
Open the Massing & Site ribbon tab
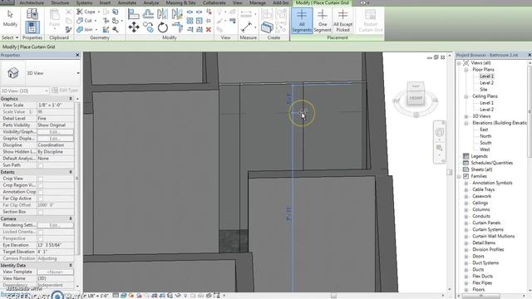point(180,2)
